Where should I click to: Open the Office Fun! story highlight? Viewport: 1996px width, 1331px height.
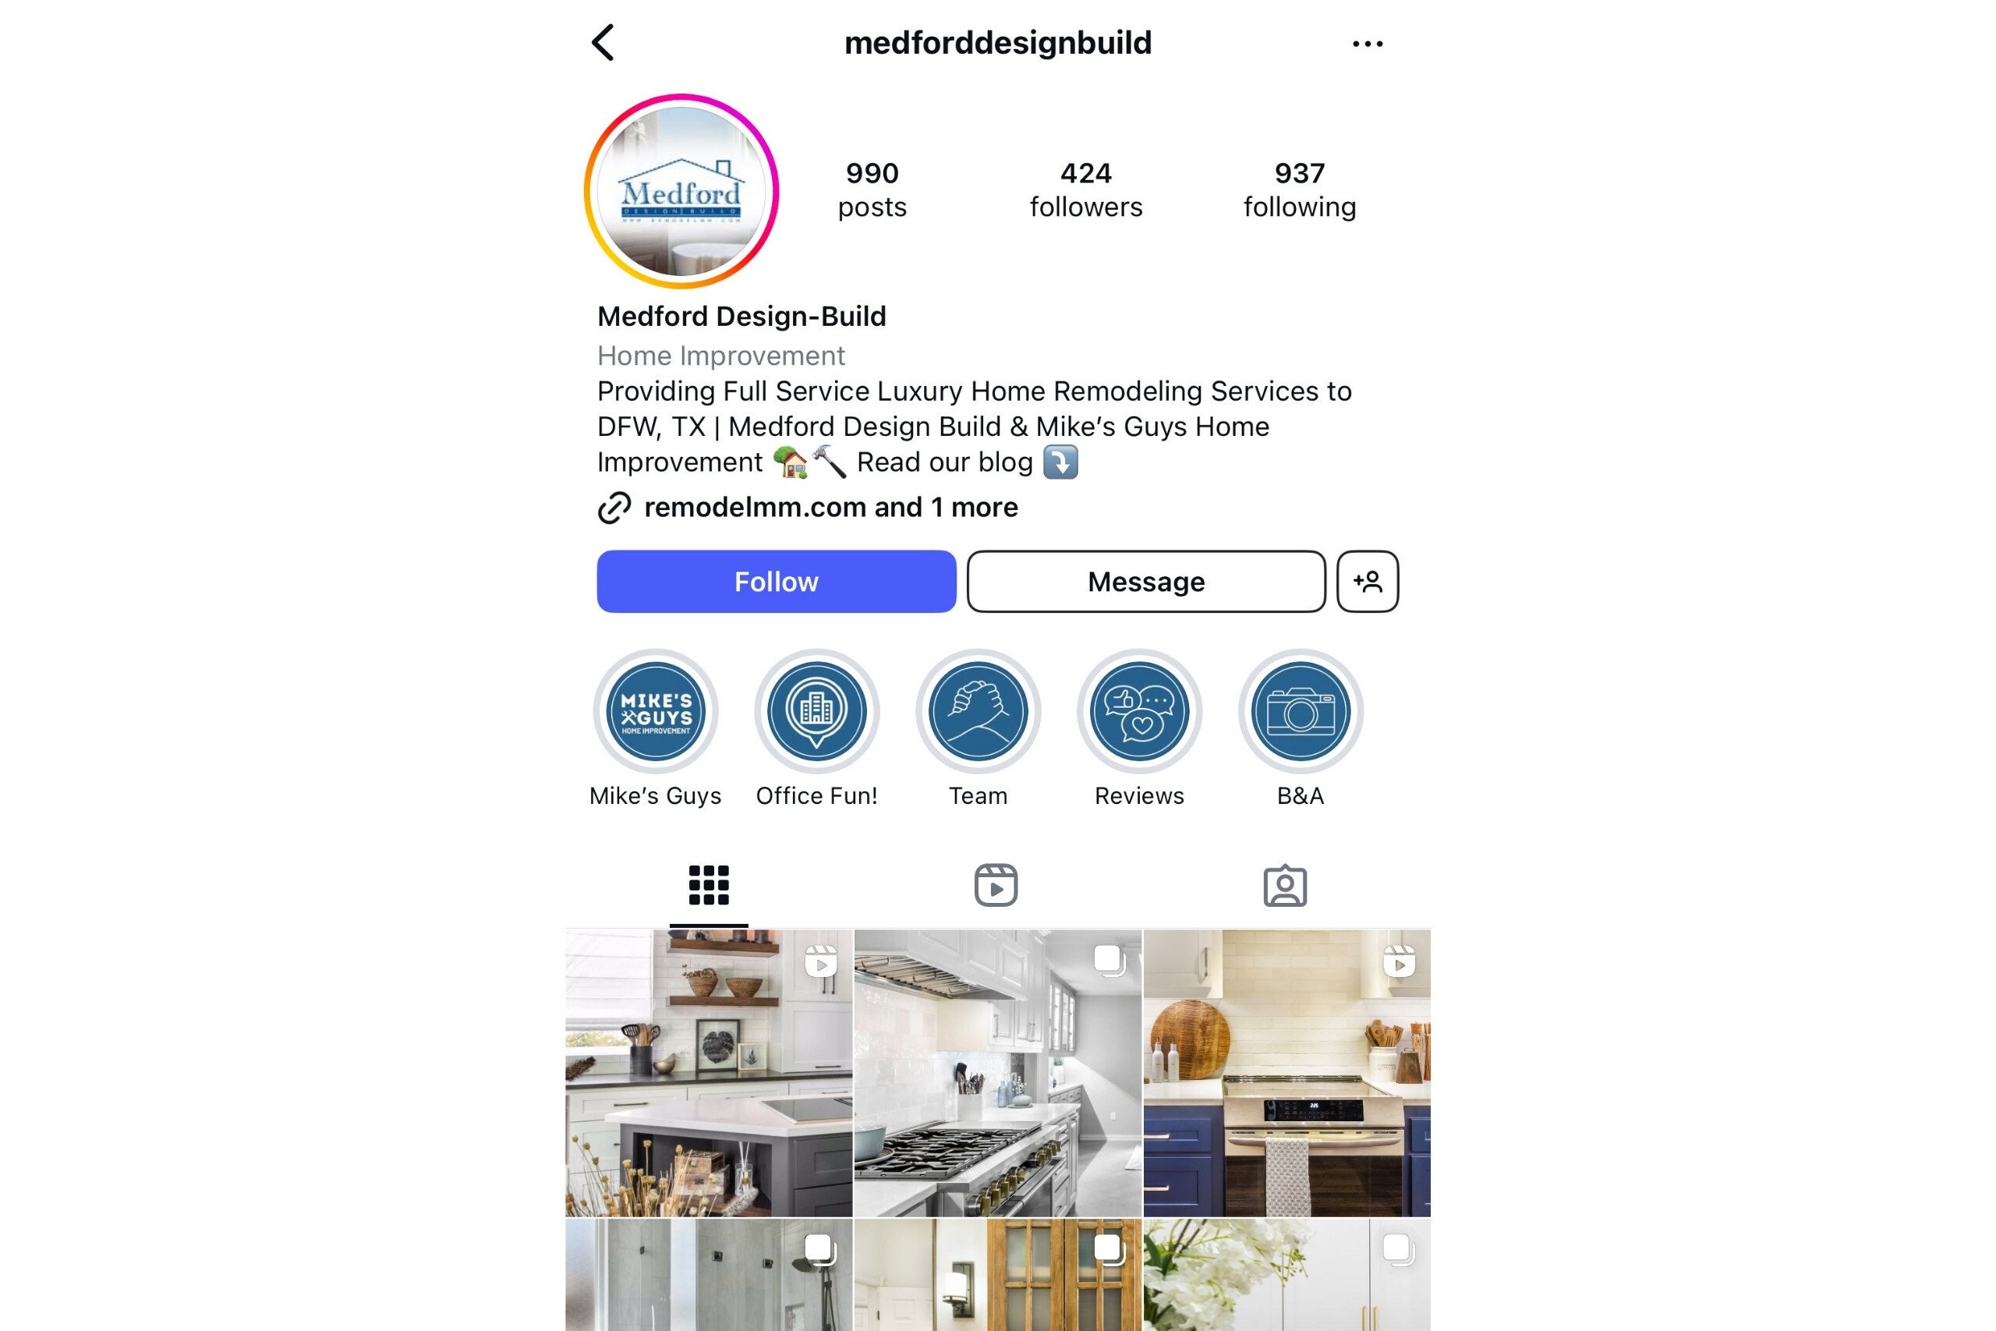click(x=816, y=711)
